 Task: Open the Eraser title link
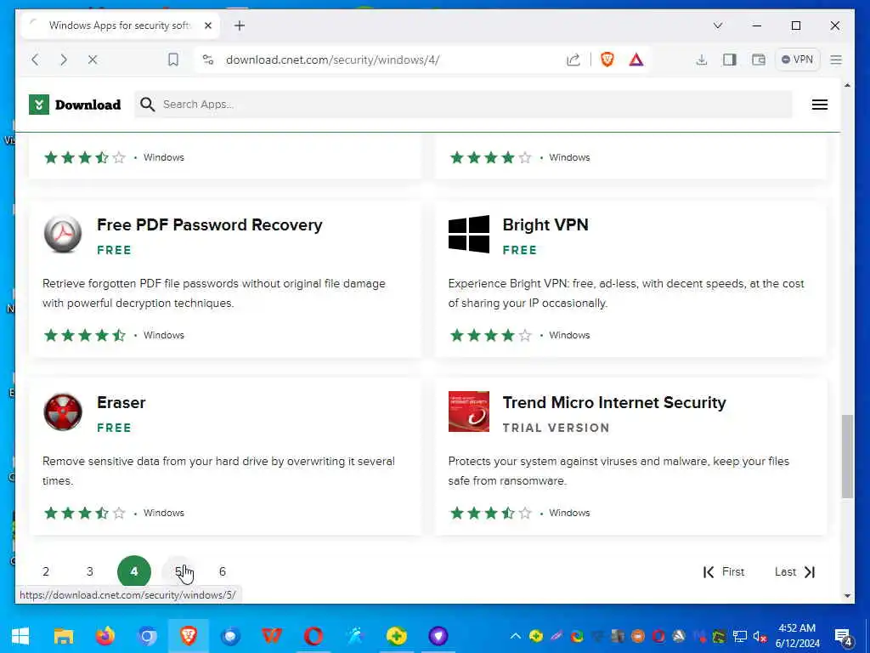click(121, 402)
